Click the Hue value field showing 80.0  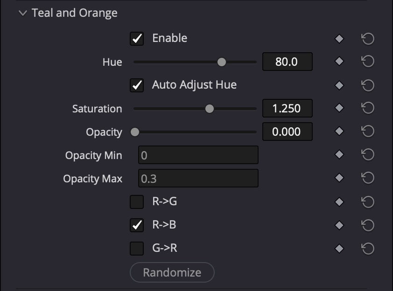[x=287, y=62]
